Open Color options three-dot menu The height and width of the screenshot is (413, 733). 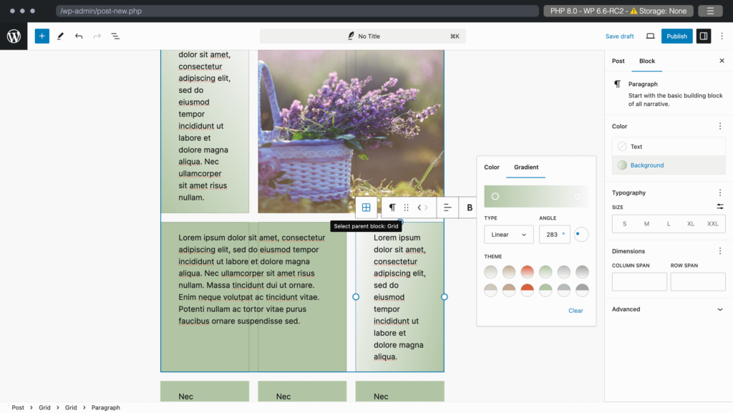[720, 126]
